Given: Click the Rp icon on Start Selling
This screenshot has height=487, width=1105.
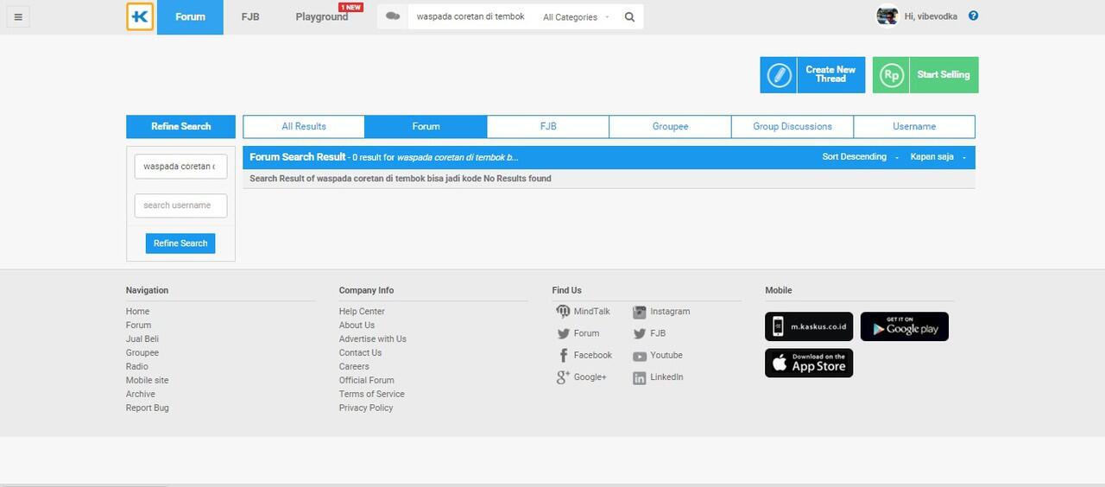Looking at the screenshot, I should click(x=891, y=75).
